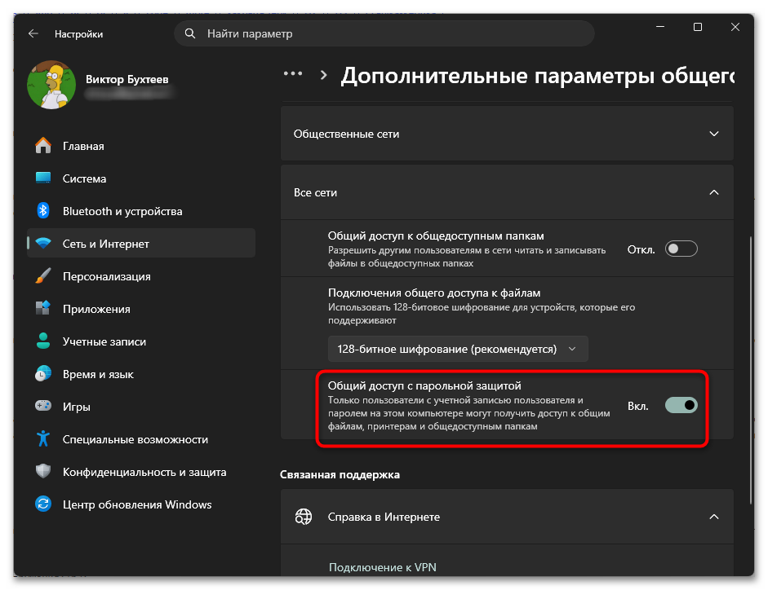
Task: Click the Wi-Fi icon beside Сеть и Интернет
Action: point(43,243)
